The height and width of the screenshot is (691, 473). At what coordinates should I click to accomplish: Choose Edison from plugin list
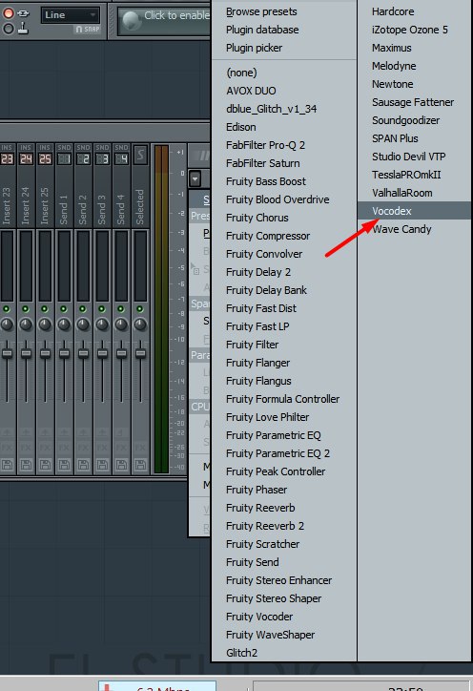[x=283, y=127]
